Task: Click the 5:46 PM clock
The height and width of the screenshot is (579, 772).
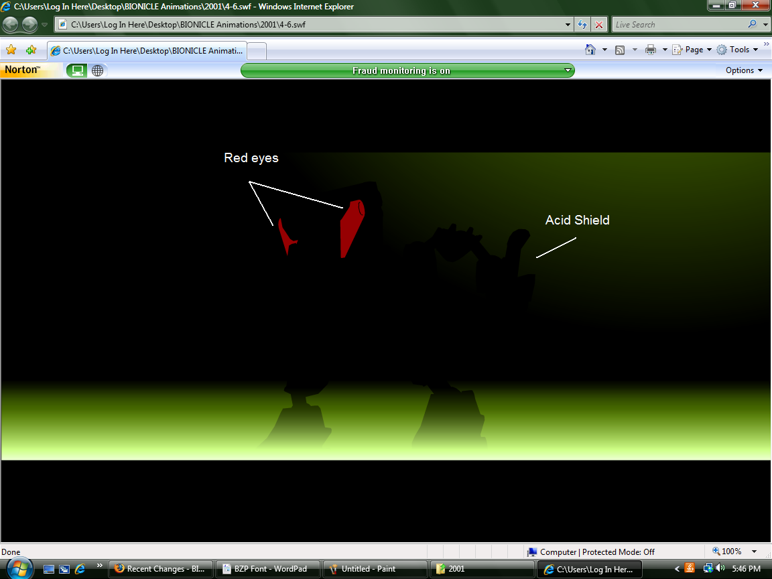Action: [746, 569]
